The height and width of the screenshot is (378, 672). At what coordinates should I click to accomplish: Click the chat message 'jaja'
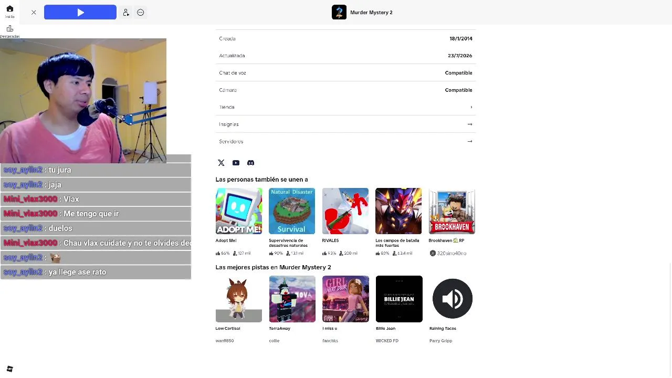click(55, 185)
